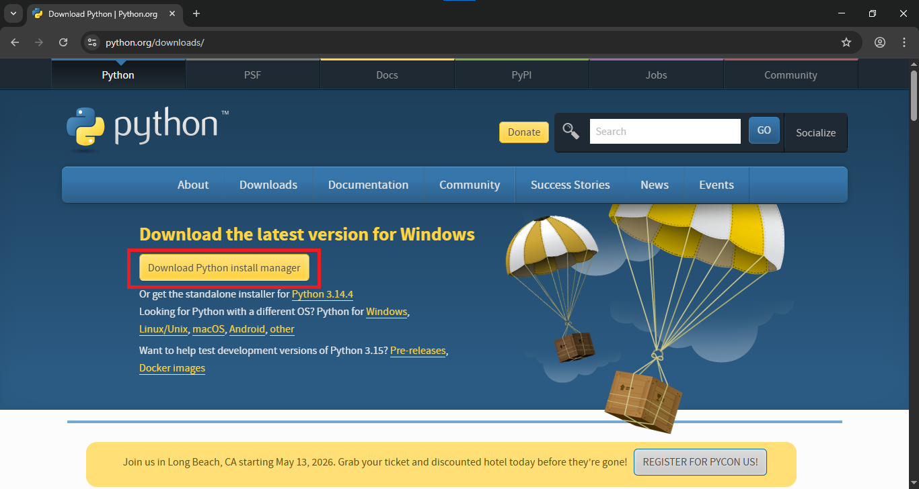919x489 pixels.
Task: Open the tab search dropdown arrow
Action: point(13,13)
